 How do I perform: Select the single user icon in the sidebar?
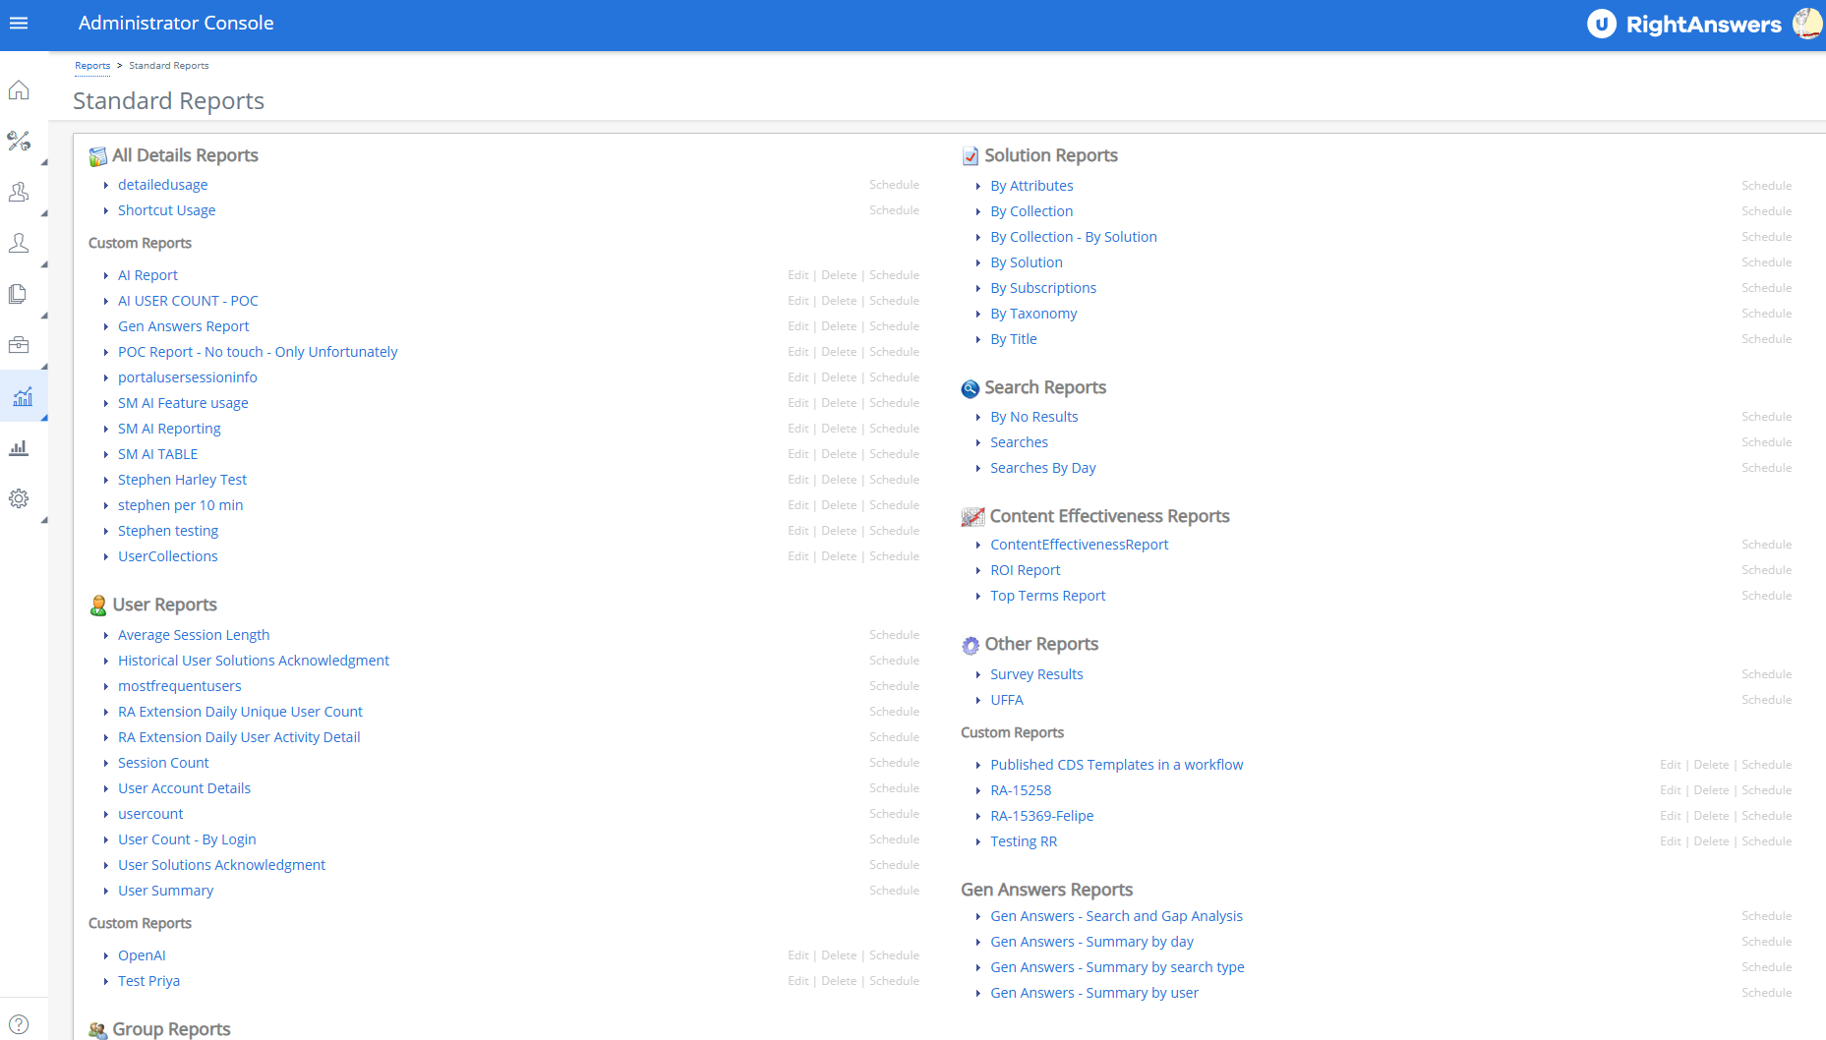[19, 243]
